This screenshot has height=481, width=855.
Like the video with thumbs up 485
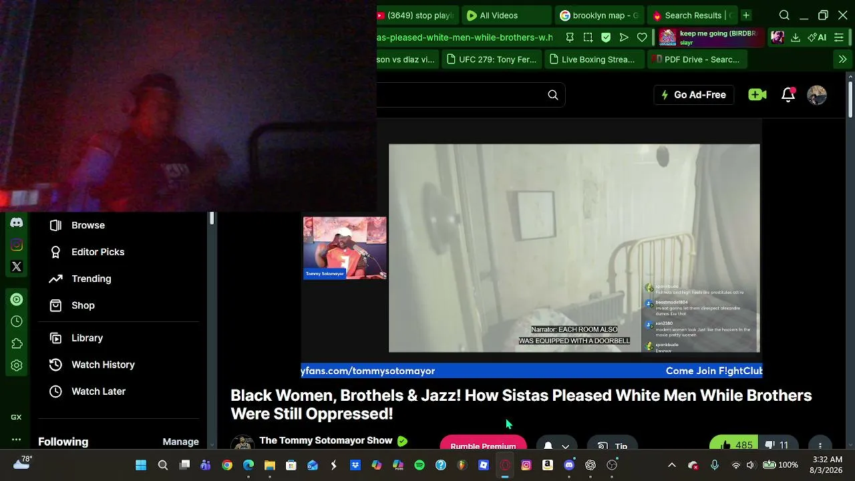[x=735, y=445]
